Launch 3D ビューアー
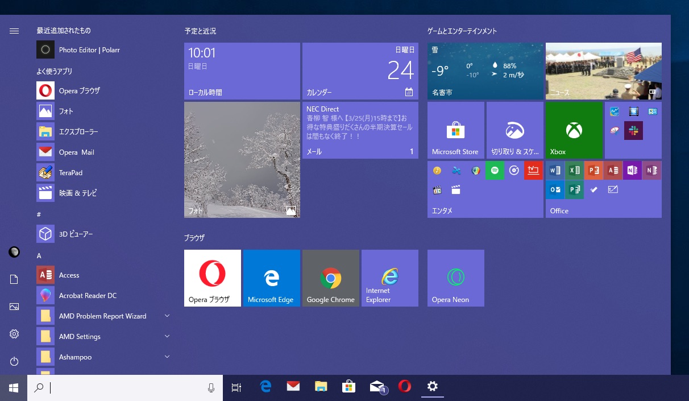The height and width of the screenshot is (401, 689). (x=103, y=234)
